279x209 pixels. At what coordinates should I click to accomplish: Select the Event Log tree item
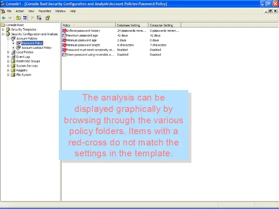point(23,57)
